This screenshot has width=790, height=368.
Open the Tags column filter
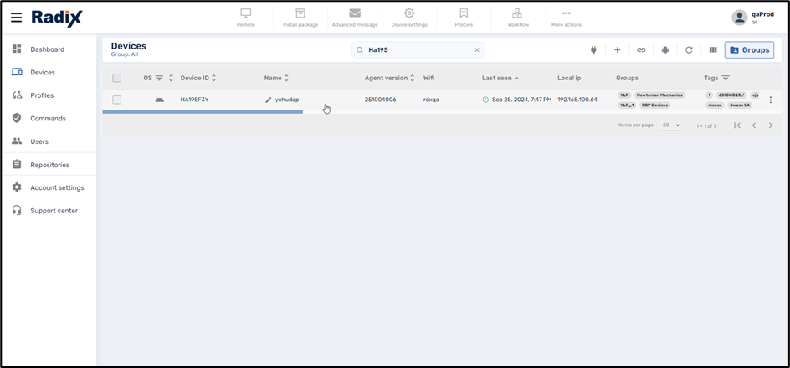[x=726, y=78]
